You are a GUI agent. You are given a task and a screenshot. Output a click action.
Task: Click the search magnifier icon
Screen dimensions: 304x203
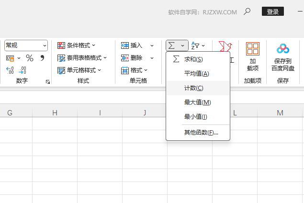[x=247, y=11]
